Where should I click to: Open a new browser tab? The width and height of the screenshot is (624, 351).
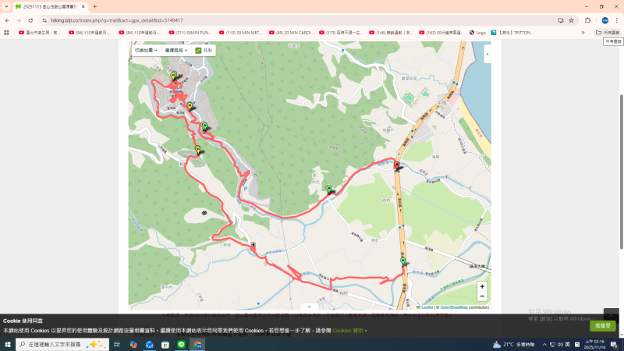pos(94,6)
